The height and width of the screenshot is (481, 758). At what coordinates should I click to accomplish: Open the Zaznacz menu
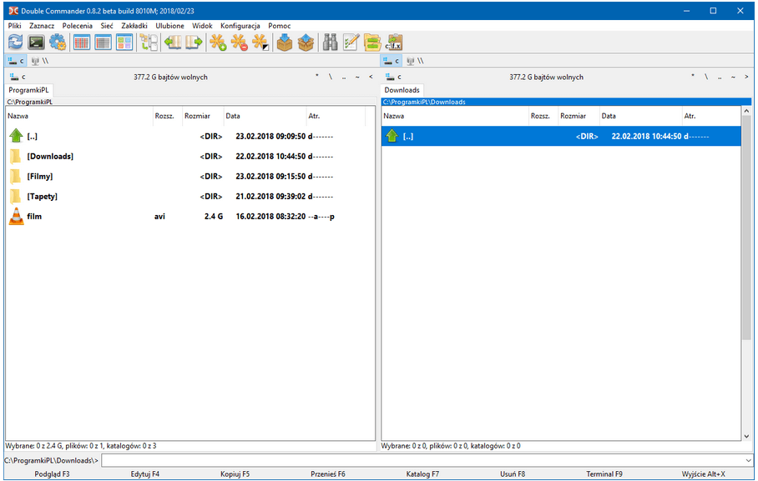[42, 26]
